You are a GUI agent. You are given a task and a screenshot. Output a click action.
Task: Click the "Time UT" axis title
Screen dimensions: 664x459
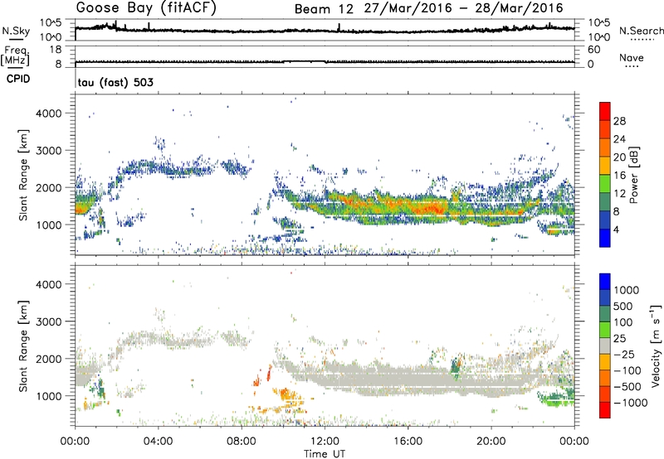pos(325,454)
